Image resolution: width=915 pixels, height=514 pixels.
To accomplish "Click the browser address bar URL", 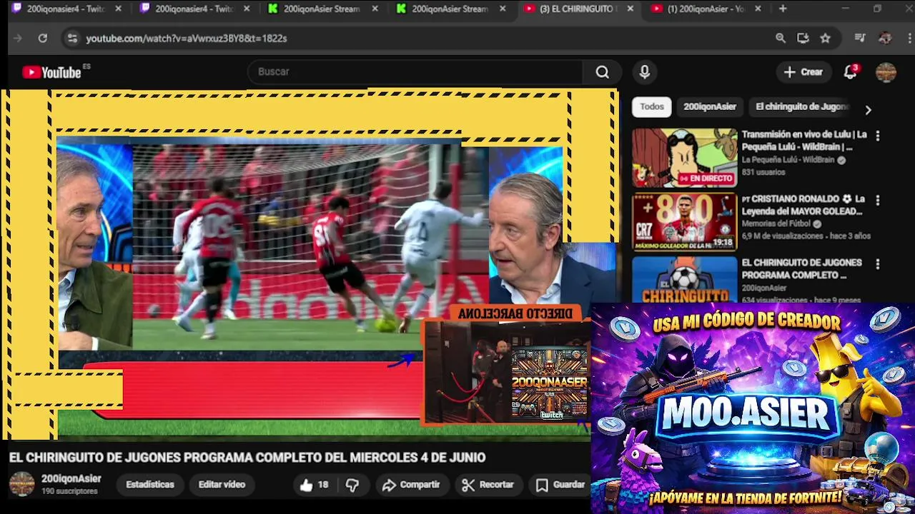I will point(186,39).
